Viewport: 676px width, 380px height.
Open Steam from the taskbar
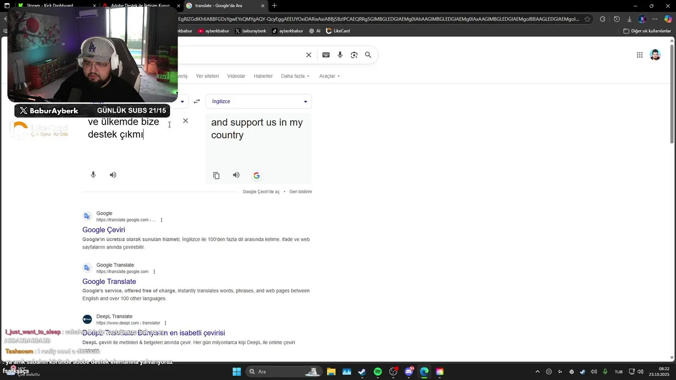[x=362, y=372]
